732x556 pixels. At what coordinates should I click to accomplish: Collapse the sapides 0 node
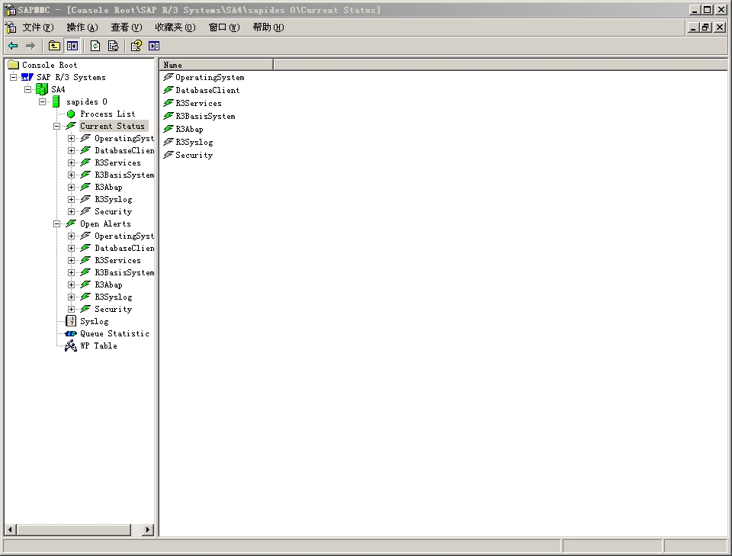43,101
